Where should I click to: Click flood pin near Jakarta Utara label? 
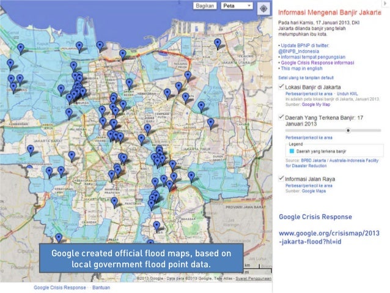tap(218, 44)
